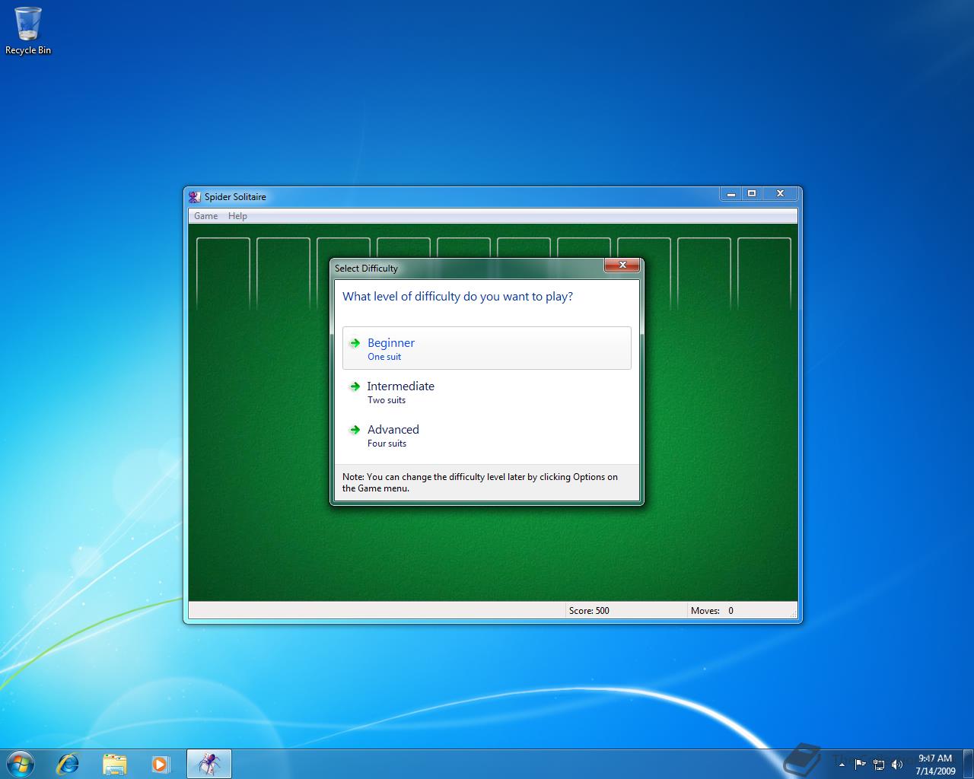
Task: Click the 'What level of difficulty' heading
Action: coord(457,297)
